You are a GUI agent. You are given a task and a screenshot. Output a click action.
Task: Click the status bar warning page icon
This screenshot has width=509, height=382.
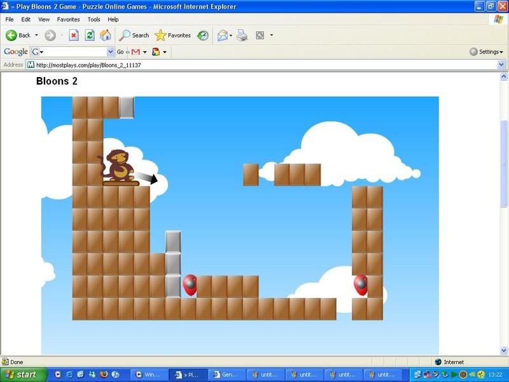tap(5, 362)
